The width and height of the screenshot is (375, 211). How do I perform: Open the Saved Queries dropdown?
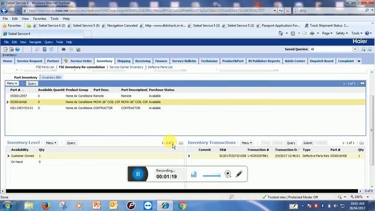tap(355, 49)
